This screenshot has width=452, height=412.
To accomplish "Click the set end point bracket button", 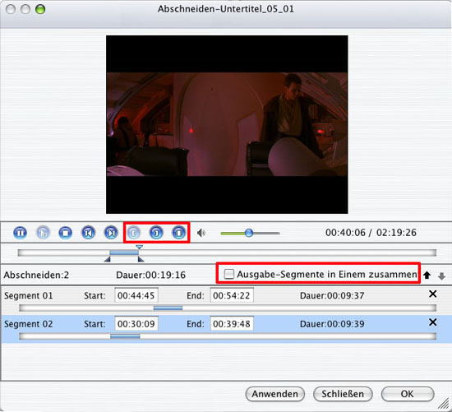I will click(156, 233).
